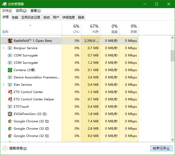This screenshot has height=155, width=175.
Task: Select the ETD Control Center Helper process
Action: tap(34, 99)
